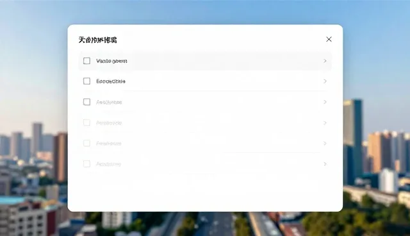The width and height of the screenshot is (410, 236).
Task: Tick the checkbox in the fourth list row
Action: 87,122
